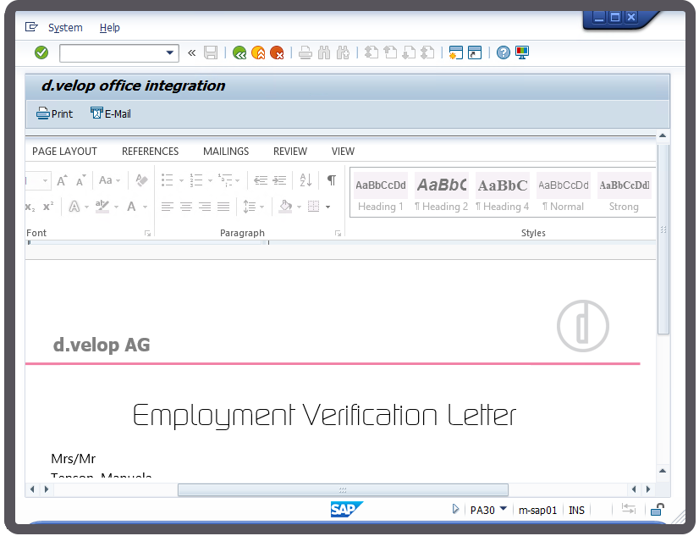Switch to the MAILINGS tab
Screen dimensions: 699x536
(226, 152)
